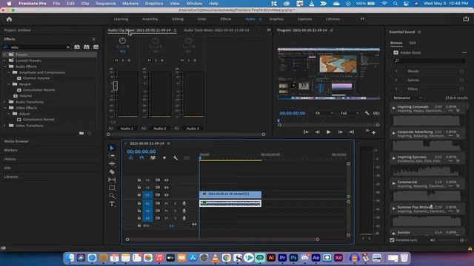Open the Graphics menu
This screenshot has height=266, width=474.
tap(154, 4)
